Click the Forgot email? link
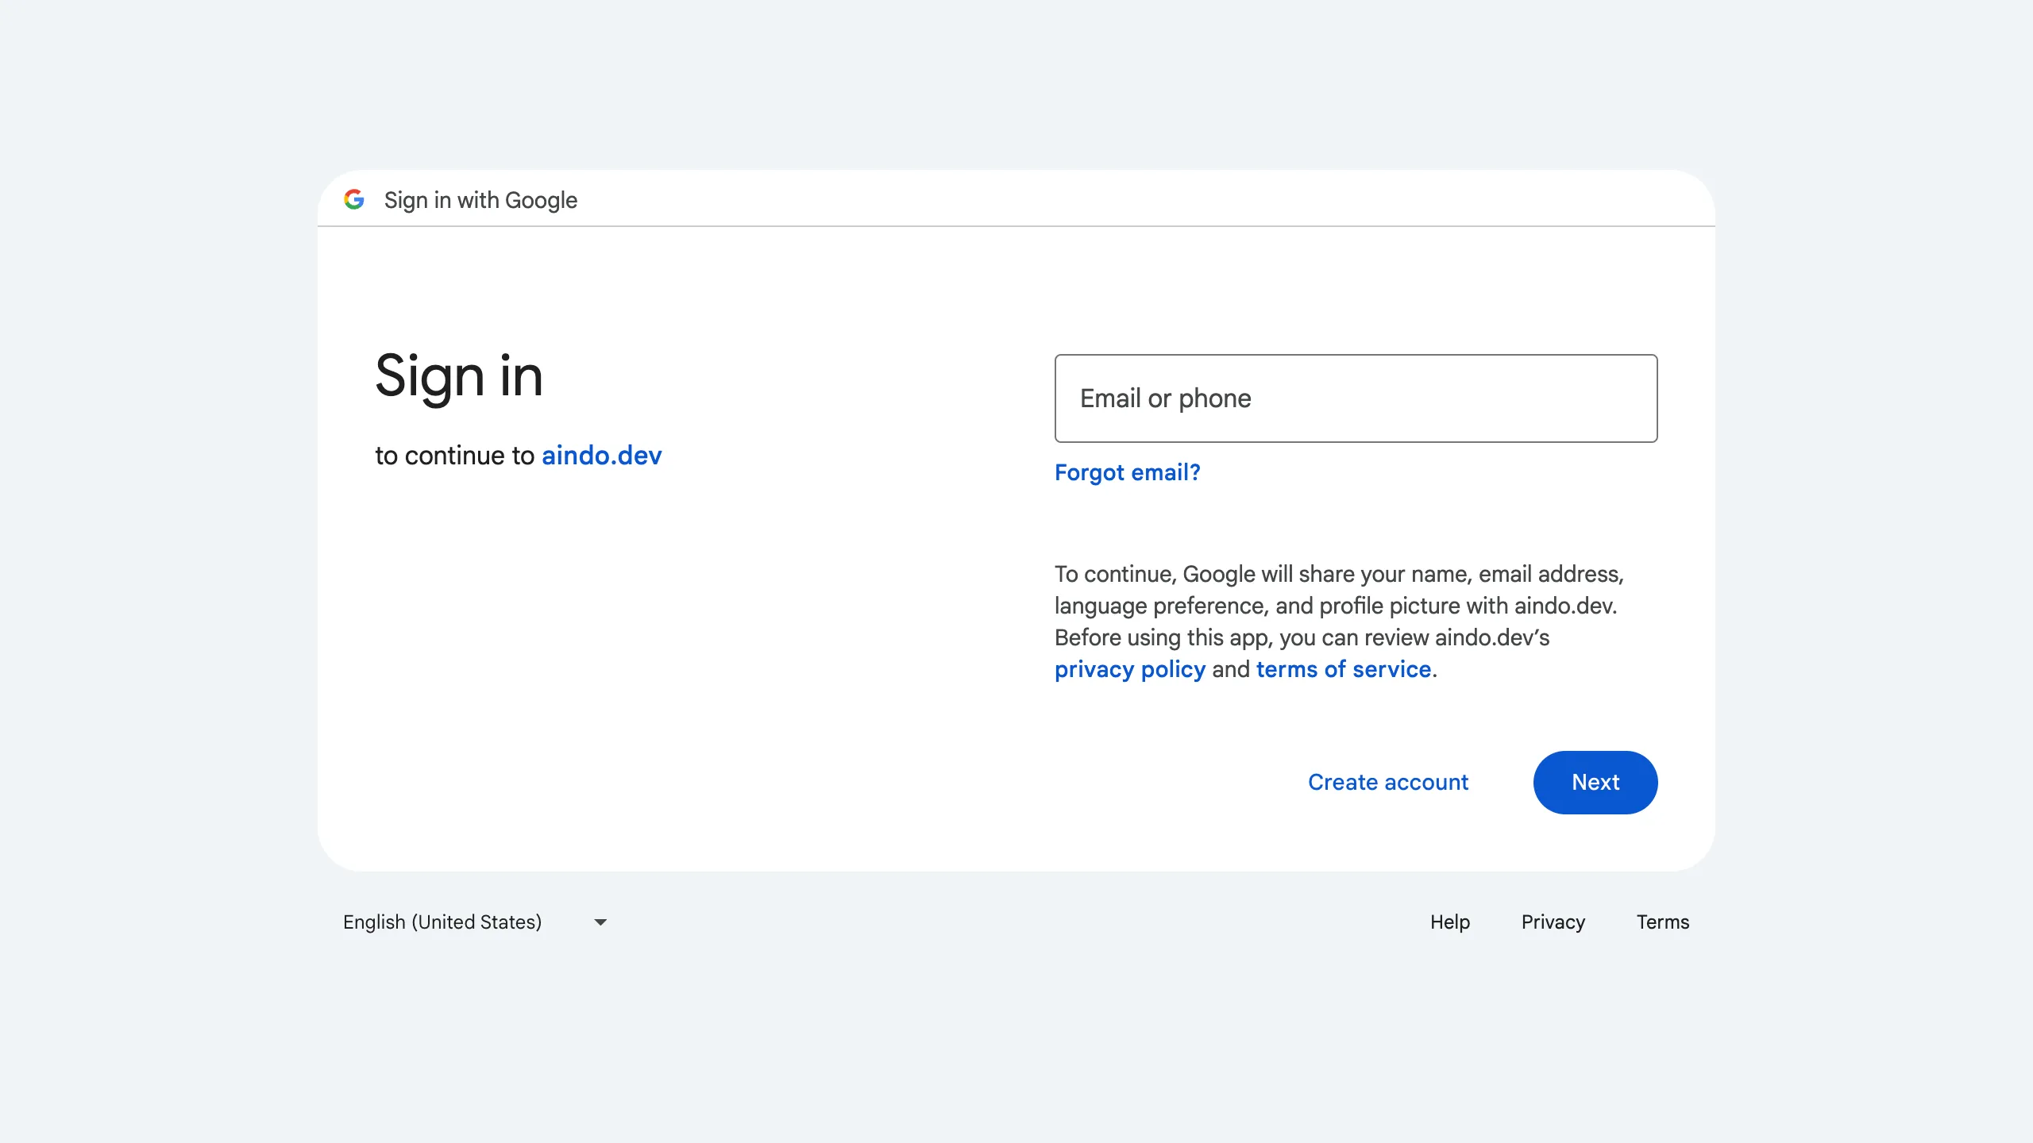 click(1126, 472)
